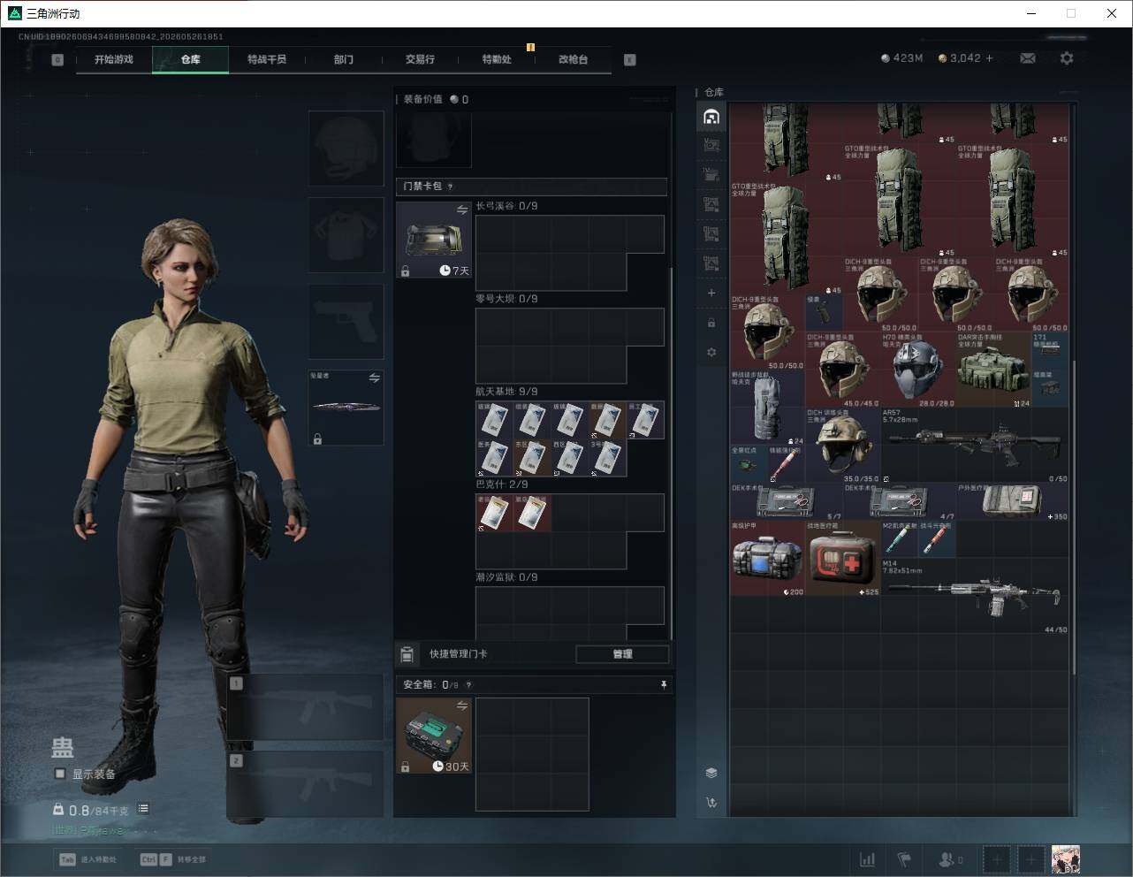This screenshot has width=1133, height=877.
Task: Swap the keycard pack with the arrows icon
Action: pos(462,210)
